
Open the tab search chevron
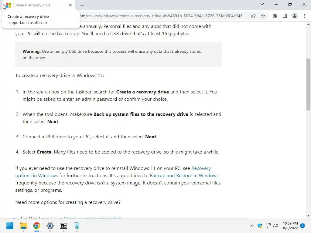tap(262, 4)
